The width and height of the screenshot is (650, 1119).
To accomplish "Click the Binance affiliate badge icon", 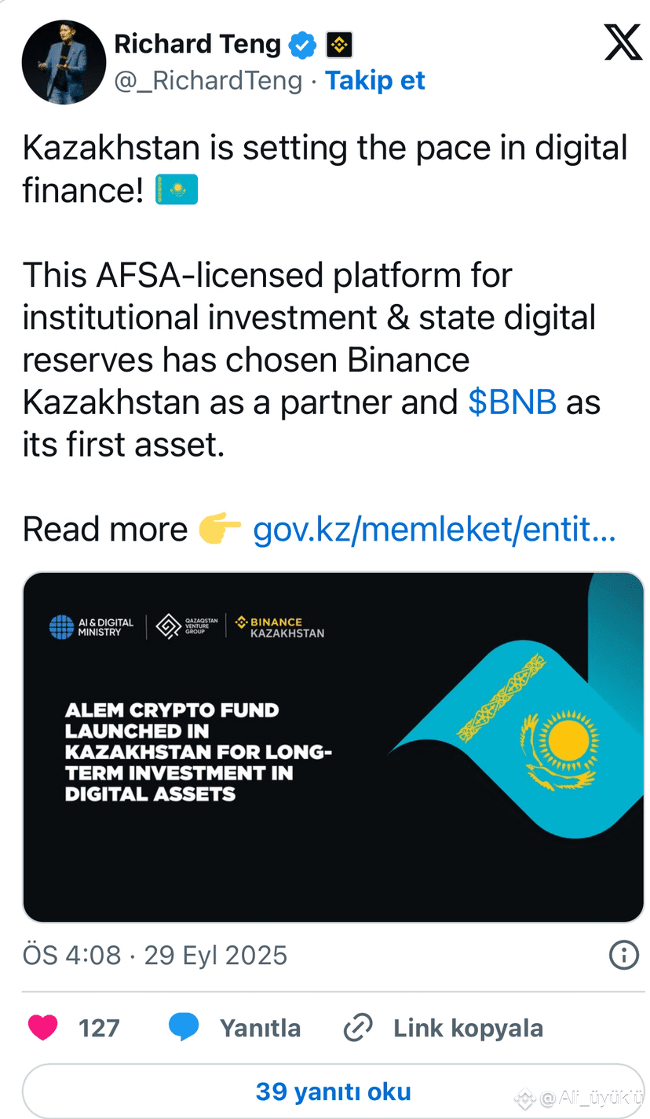I will 339,45.
